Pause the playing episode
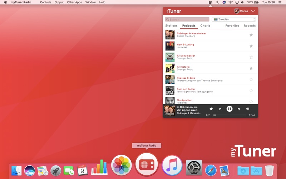 coord(230,109)
